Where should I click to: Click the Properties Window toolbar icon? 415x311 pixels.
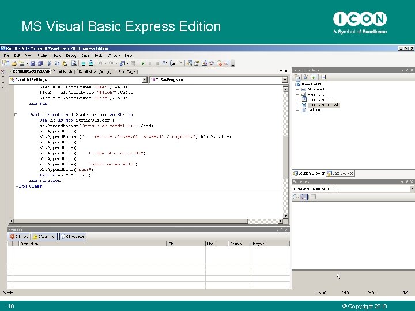tap(197, 63)
